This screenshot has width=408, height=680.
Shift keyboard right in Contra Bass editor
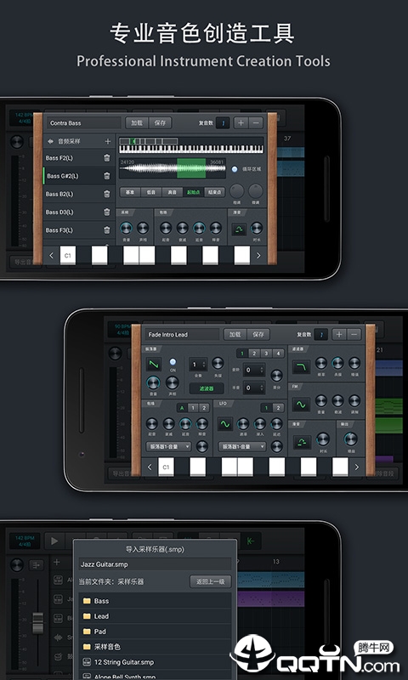tap(258, 256)
